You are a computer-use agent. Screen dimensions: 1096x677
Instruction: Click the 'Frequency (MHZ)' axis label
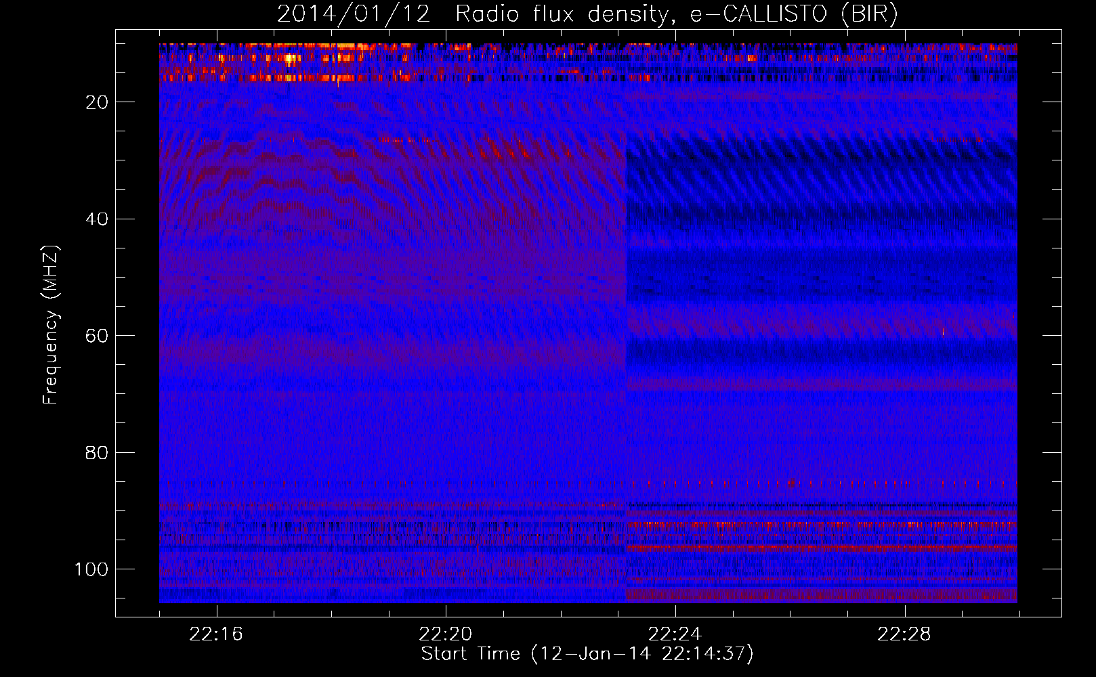(x=51, y=325)
